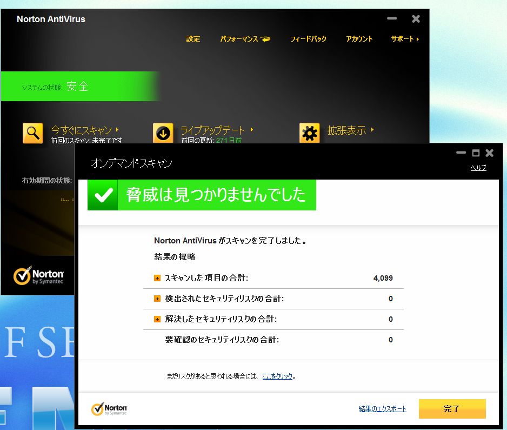Click the green checkmark result icon
507x430 pixels.
pyautogui.click(x=103, y=195)
